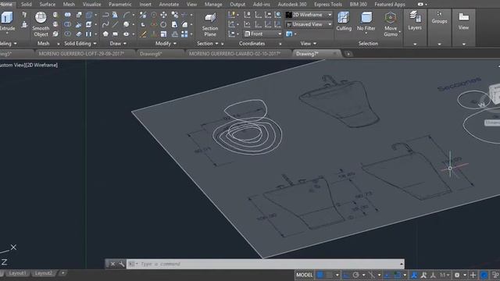Open the Parametric ribbon tab
The image size is (500, 281).
pyautogui.click(x=120, y=5)
